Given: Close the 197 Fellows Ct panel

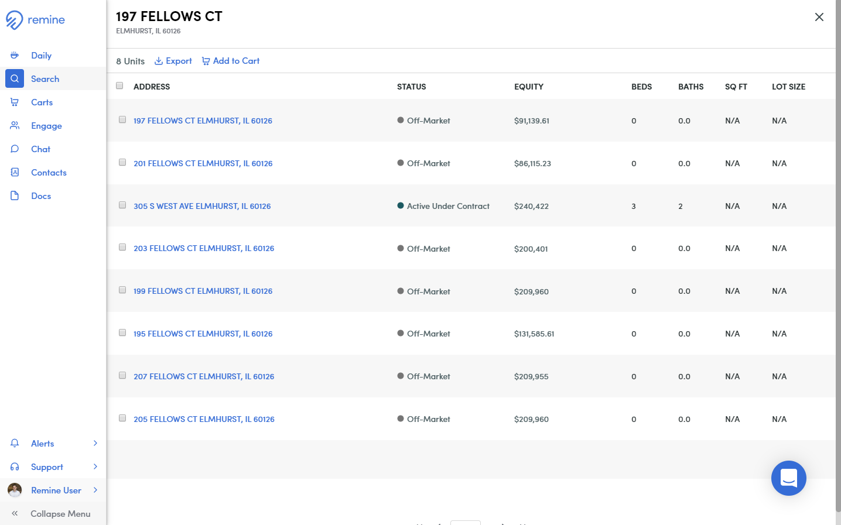Looking at the screenshot, I should (x=819, y=17).
